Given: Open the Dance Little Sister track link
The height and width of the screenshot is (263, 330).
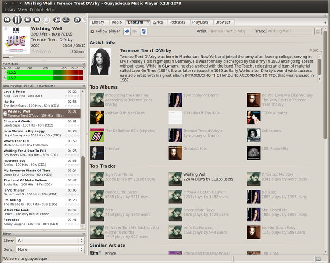Looking at the screenshot, I should tap(121, 192).
